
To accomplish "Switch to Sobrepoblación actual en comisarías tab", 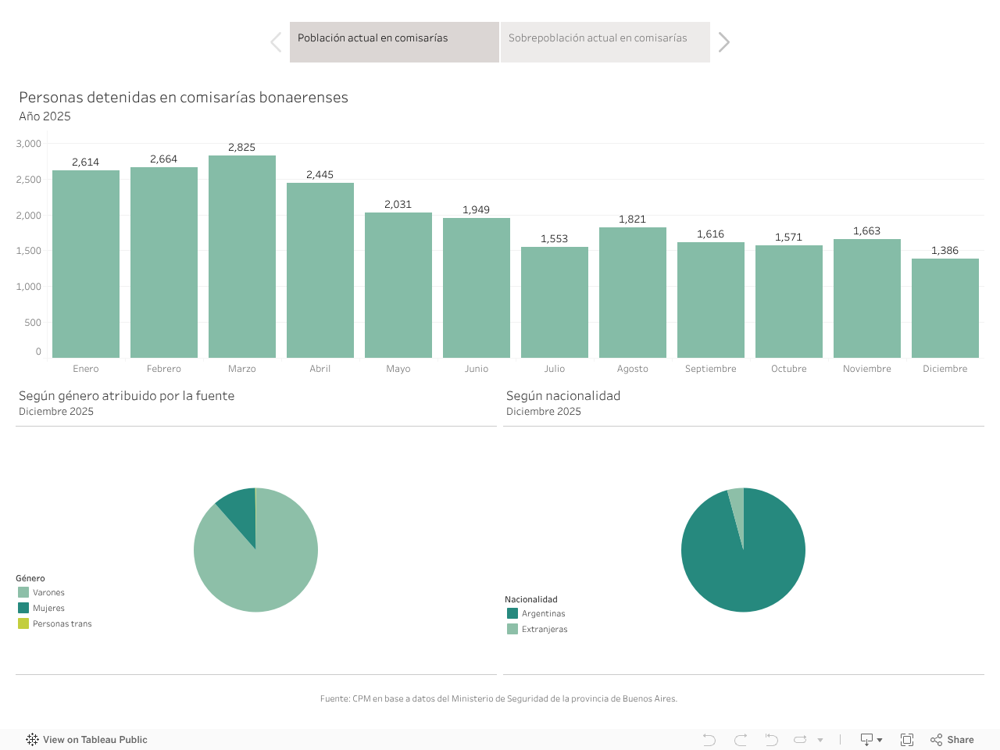I will [605, 42].
